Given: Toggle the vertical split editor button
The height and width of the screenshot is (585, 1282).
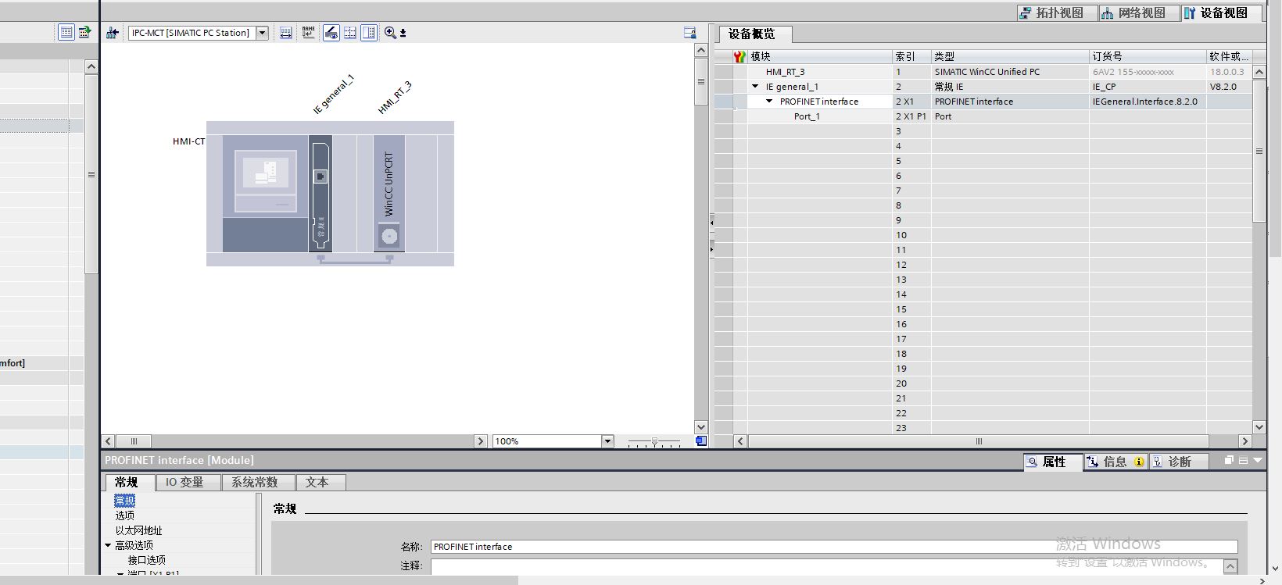Looking at the screenshot, I should 369,33.
